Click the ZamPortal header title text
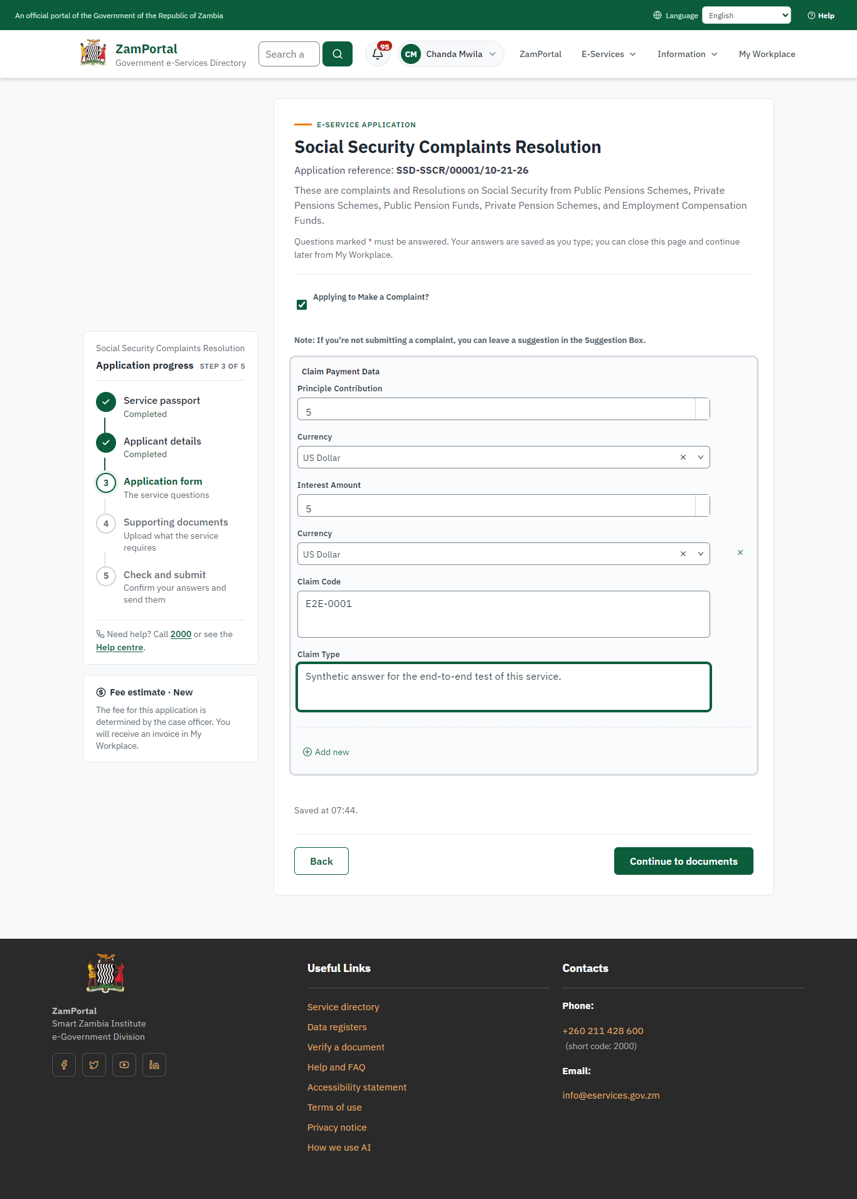This screenshot has width=857, height=1199. click(146, 49)
